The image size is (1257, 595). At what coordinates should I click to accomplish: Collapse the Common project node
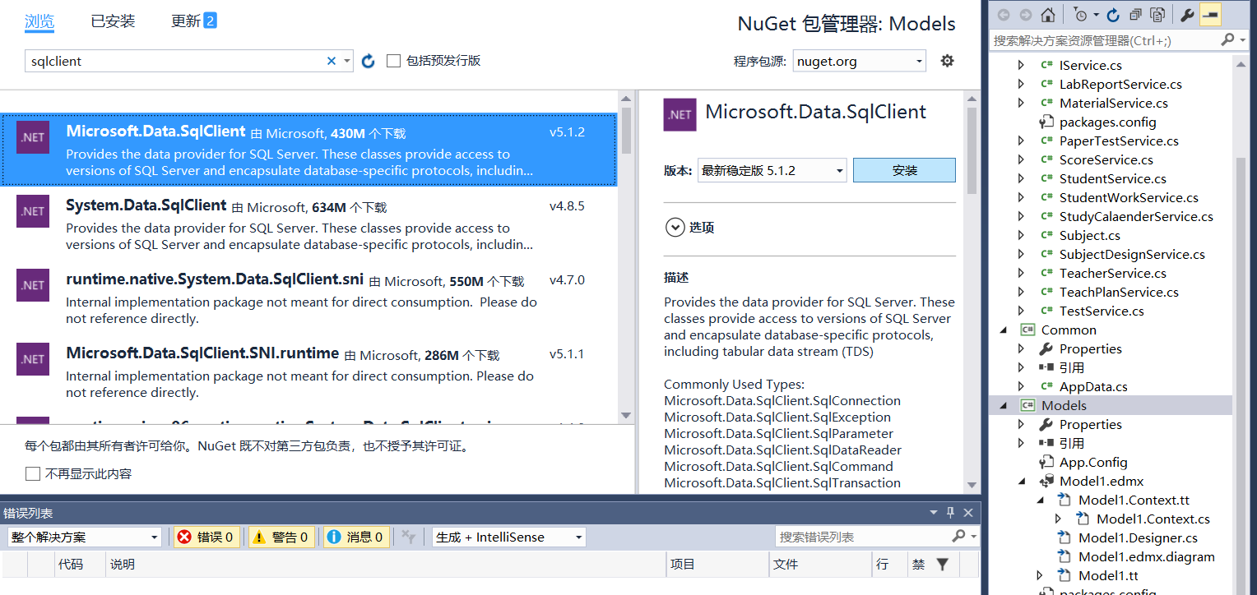(x=1004, y=330)
